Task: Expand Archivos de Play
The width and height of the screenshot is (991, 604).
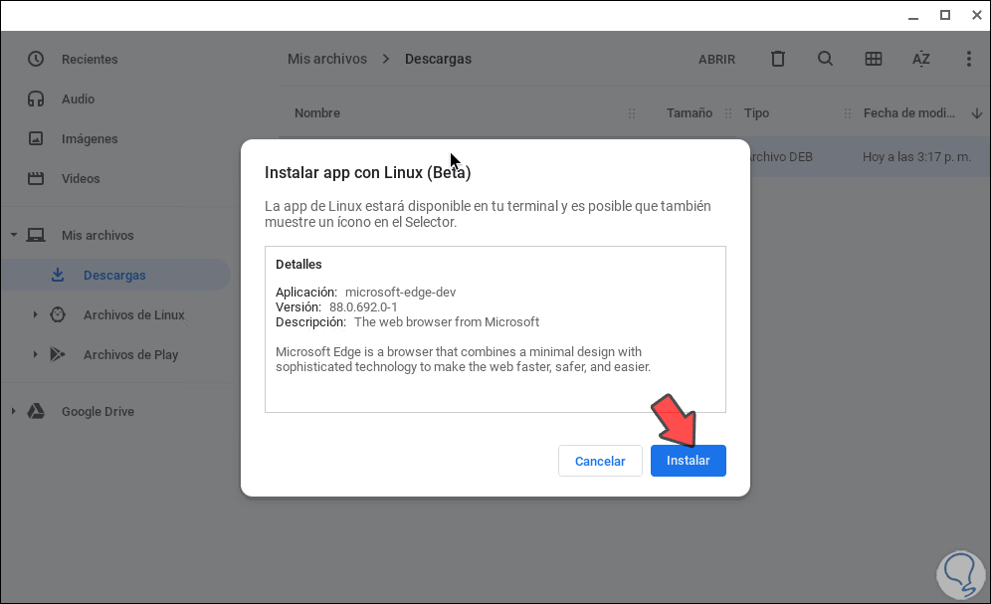Action: [35, 354]
